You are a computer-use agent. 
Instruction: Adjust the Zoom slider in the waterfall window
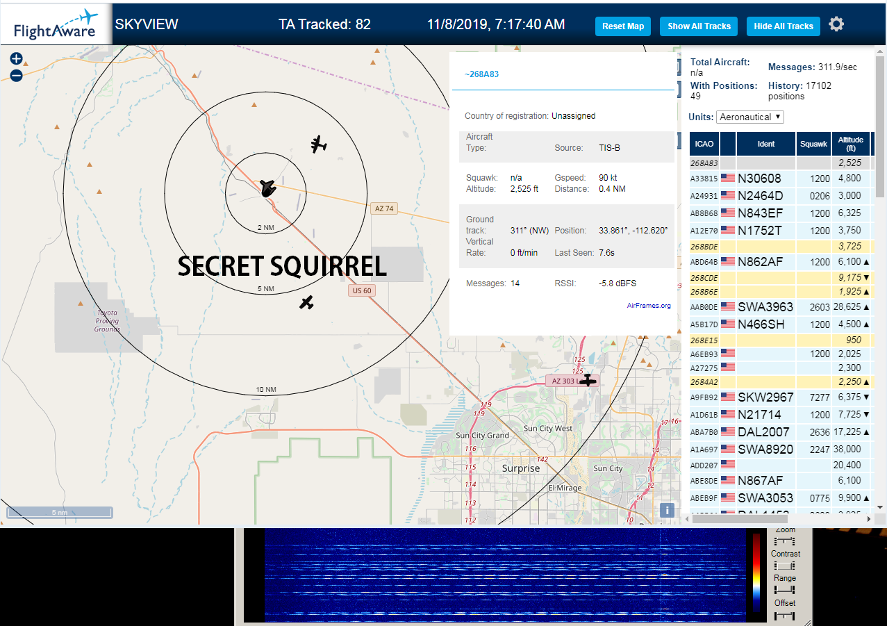pyautogui.click(x=785, y=541)
